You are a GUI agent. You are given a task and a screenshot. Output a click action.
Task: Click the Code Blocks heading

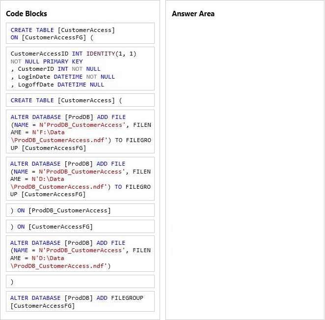27,14
